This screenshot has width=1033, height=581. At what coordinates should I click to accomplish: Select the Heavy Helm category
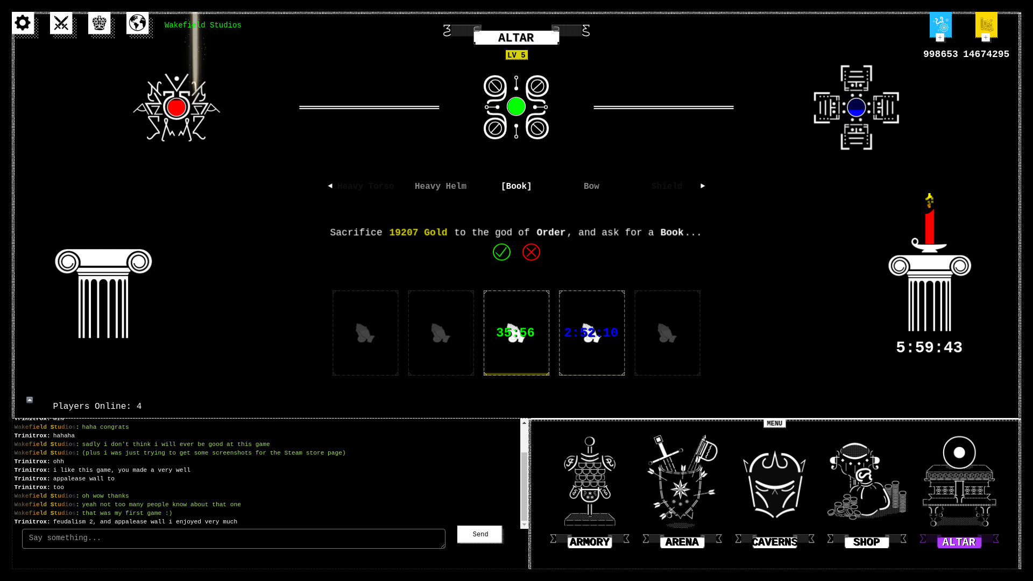pos(441,186)
